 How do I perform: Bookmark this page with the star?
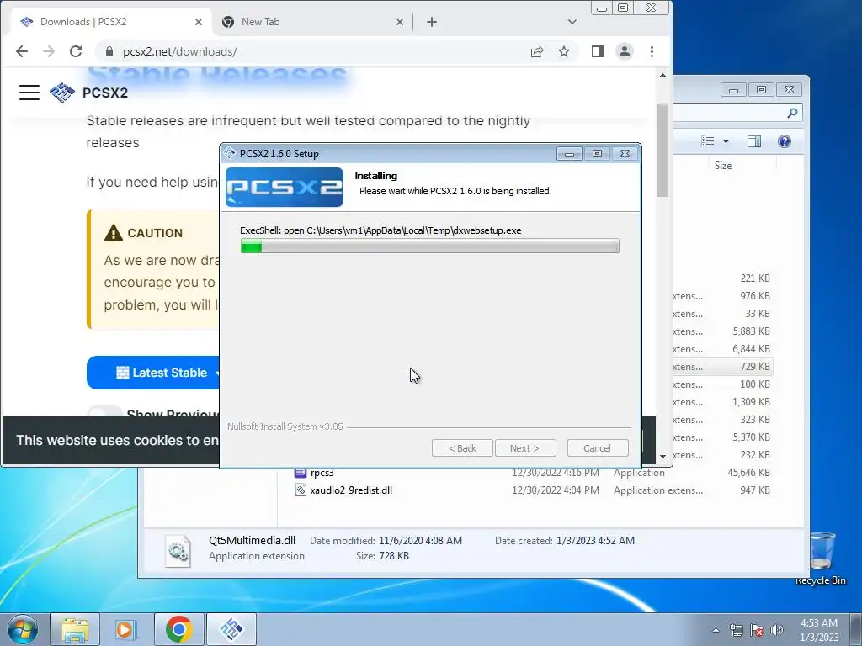564,51
